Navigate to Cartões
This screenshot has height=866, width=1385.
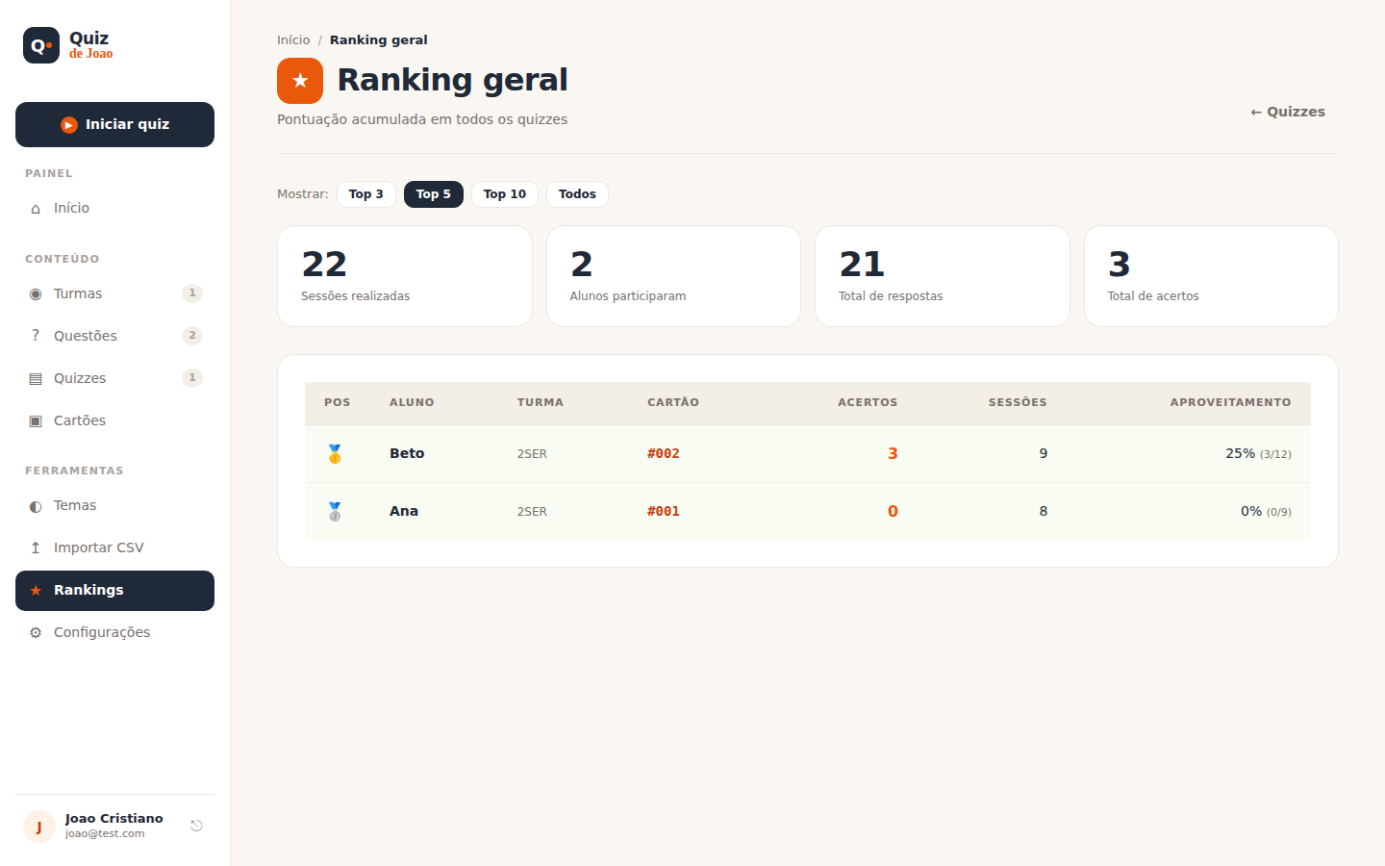[114, 420]
